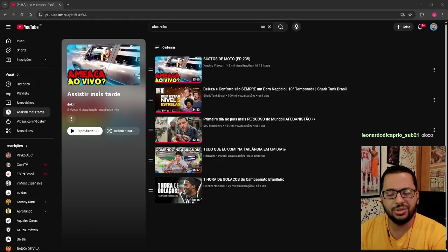The image size is (448, 252).
Task: Grab reorder handle of AFEGANISTÃO video row
Action: click(x=150, y=130)
